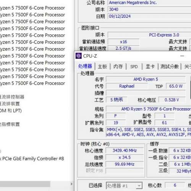Viewport: 191px width, 191px height.
Task: Click the 一级 数据 cache value
Action: [180, 151]
